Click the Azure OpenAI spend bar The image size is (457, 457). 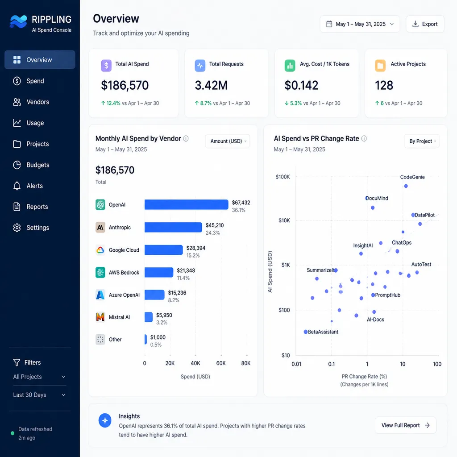click(154, 295)
